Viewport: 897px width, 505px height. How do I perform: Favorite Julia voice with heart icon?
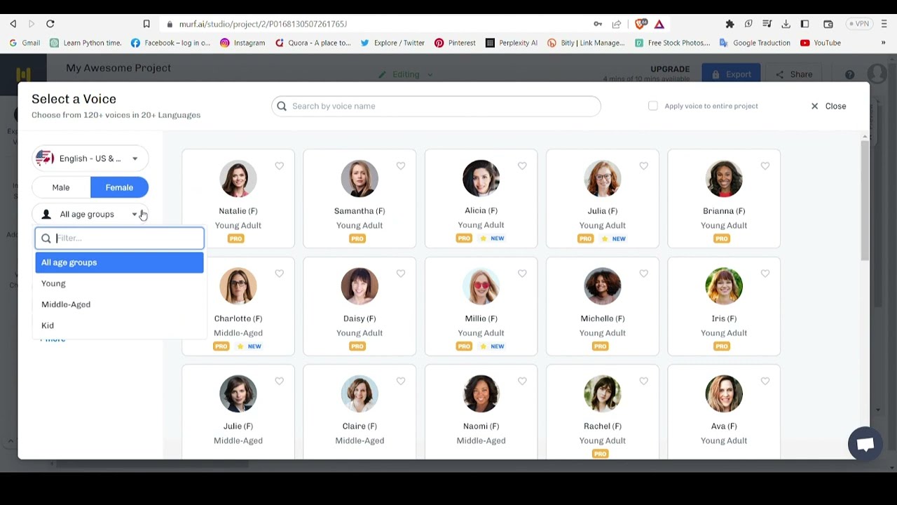(x=643, y=166)
